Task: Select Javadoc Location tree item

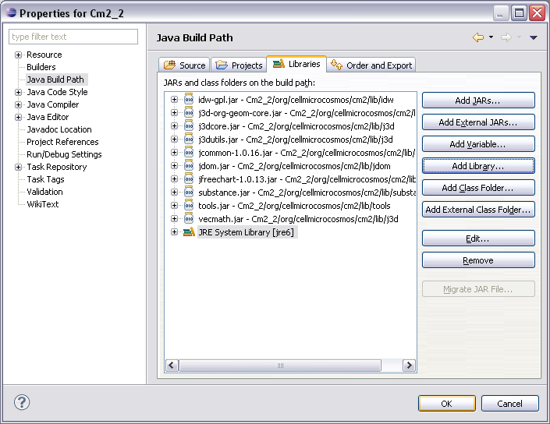Action: pyautogui.click(x=59, y=129)
